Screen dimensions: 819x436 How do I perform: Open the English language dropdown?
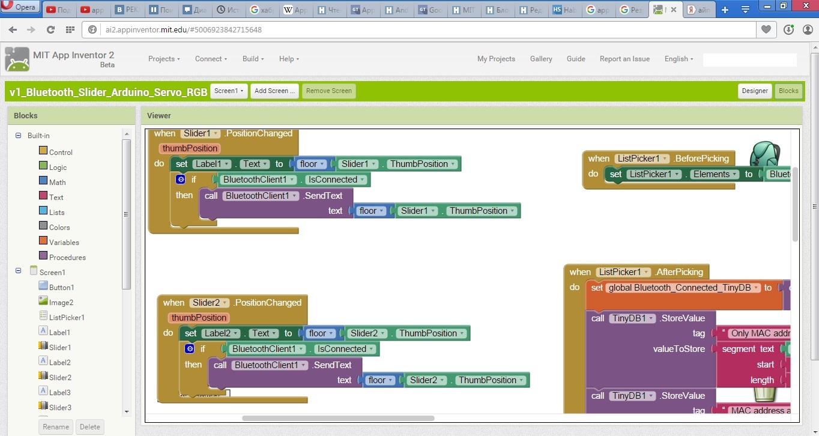(678, 59)
